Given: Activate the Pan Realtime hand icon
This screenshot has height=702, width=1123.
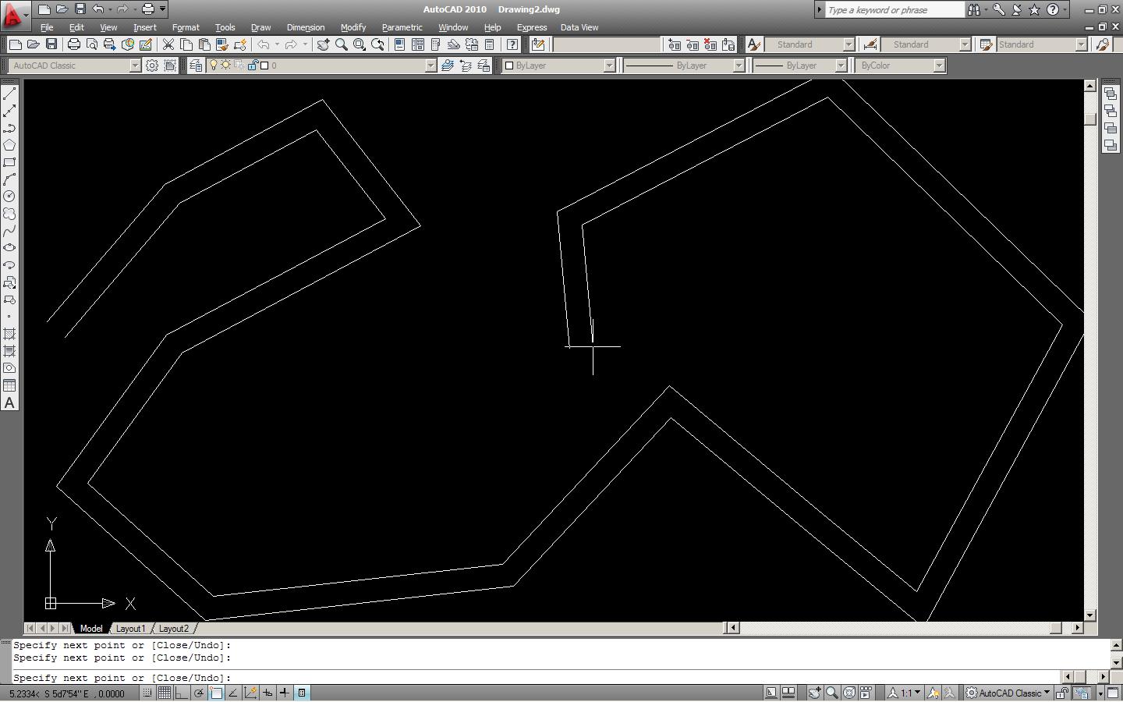Looking at the screenshot, I should click(323, 44).
